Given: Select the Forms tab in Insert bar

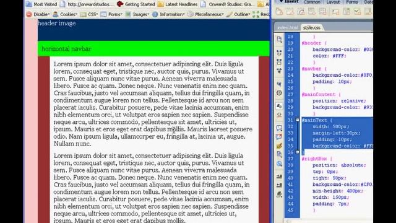Looking at the screenshot, I should (x=352, y=2).
